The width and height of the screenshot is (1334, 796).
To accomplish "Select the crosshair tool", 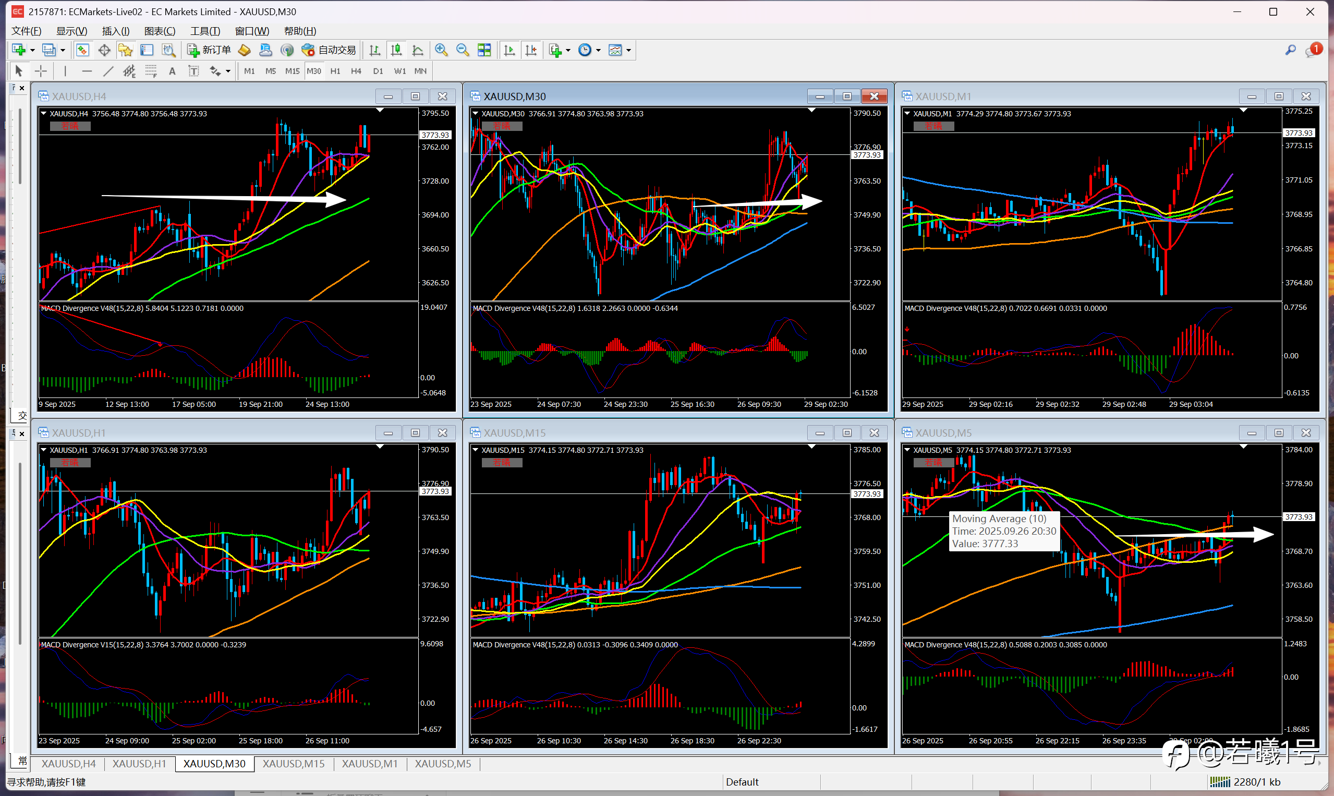I will tap(41, 71).
